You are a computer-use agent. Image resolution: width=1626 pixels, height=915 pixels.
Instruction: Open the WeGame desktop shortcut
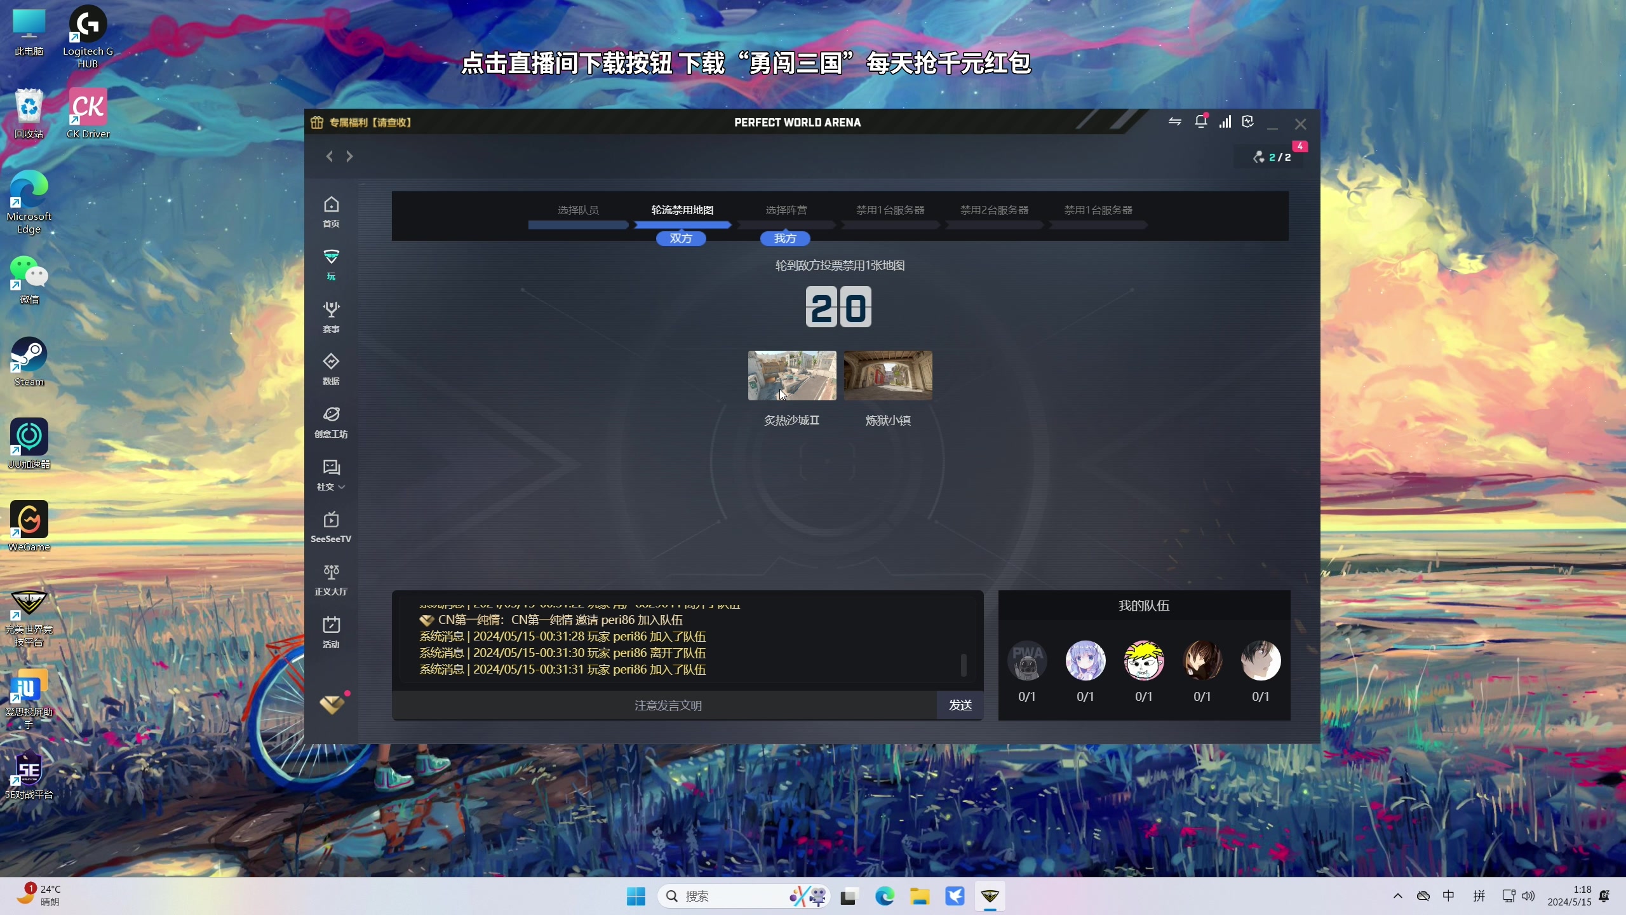29,527
